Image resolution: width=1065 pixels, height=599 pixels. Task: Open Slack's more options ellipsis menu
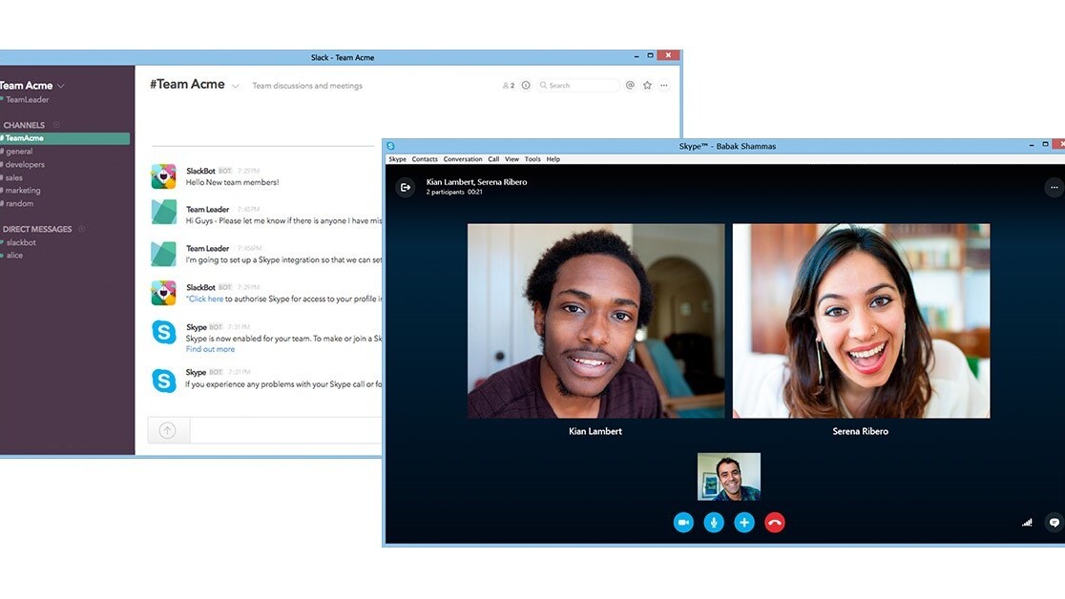664,86
